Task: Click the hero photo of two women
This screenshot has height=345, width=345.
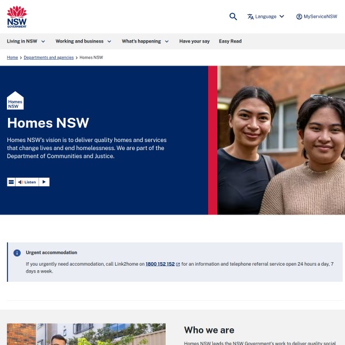Action: 281,140
